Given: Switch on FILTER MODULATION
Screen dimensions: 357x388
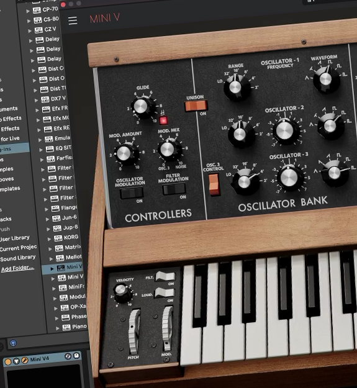Looking at the screenshot, I should [x=174, y=189].
